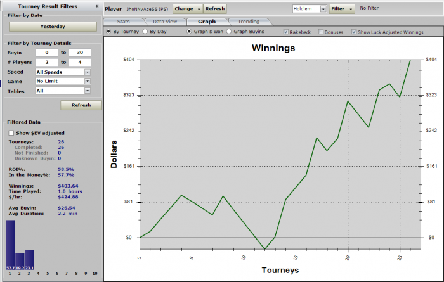Viewport: 444px width, 282px height.
Task: Switch to the Data View tab
Action: click(165, 22)
